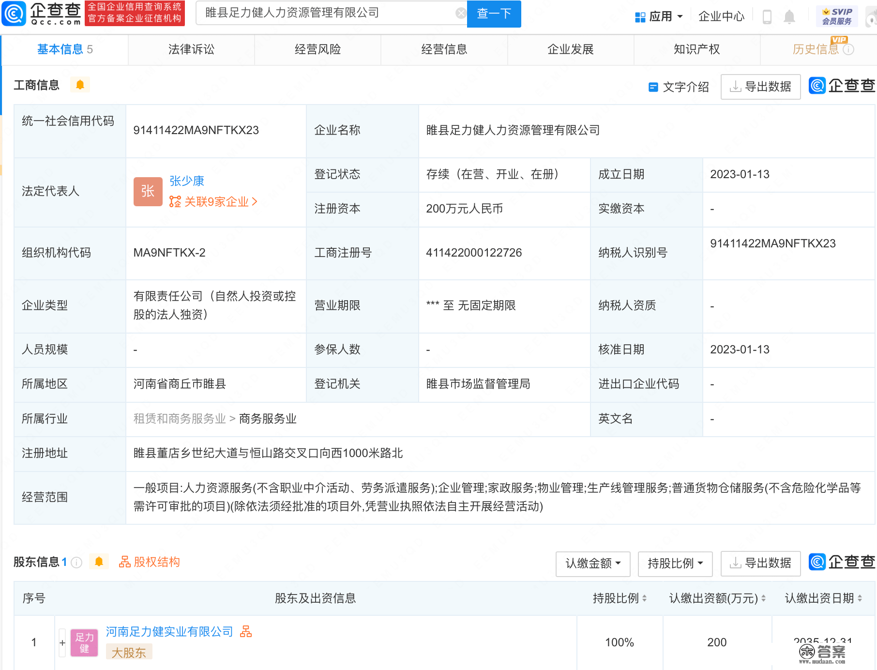This screenshot has height=670, width=877.
Task: Click the bell icon beside 工商信息
Action: [x=80, y=85]
